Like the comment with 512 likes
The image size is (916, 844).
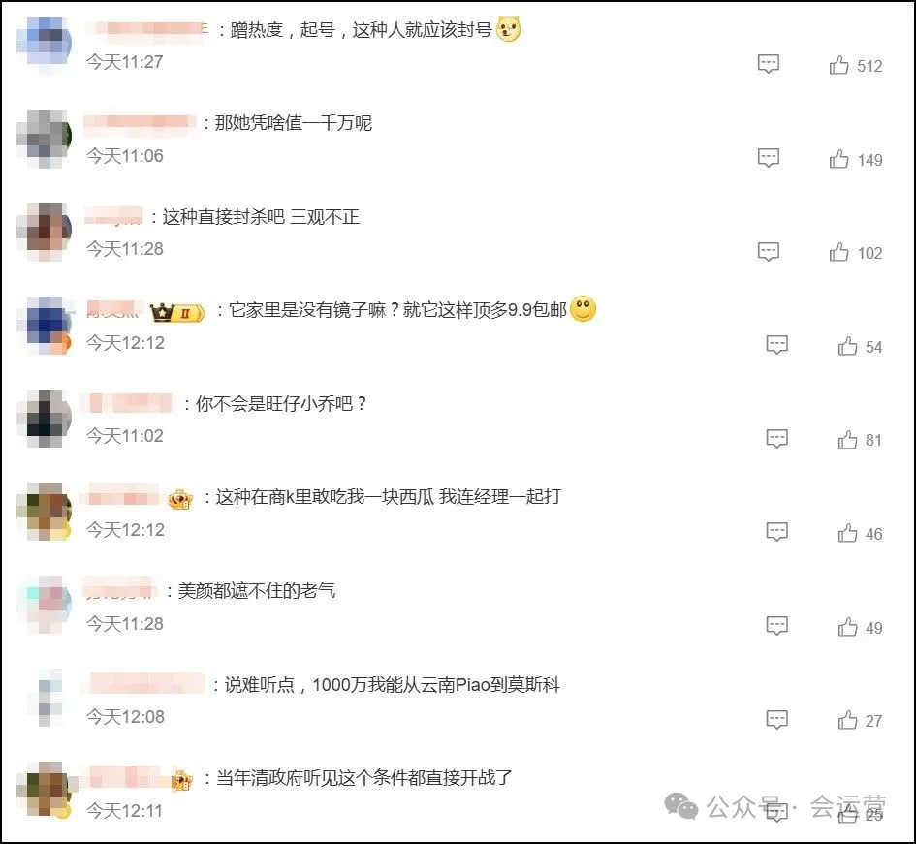tap(838, 65)
